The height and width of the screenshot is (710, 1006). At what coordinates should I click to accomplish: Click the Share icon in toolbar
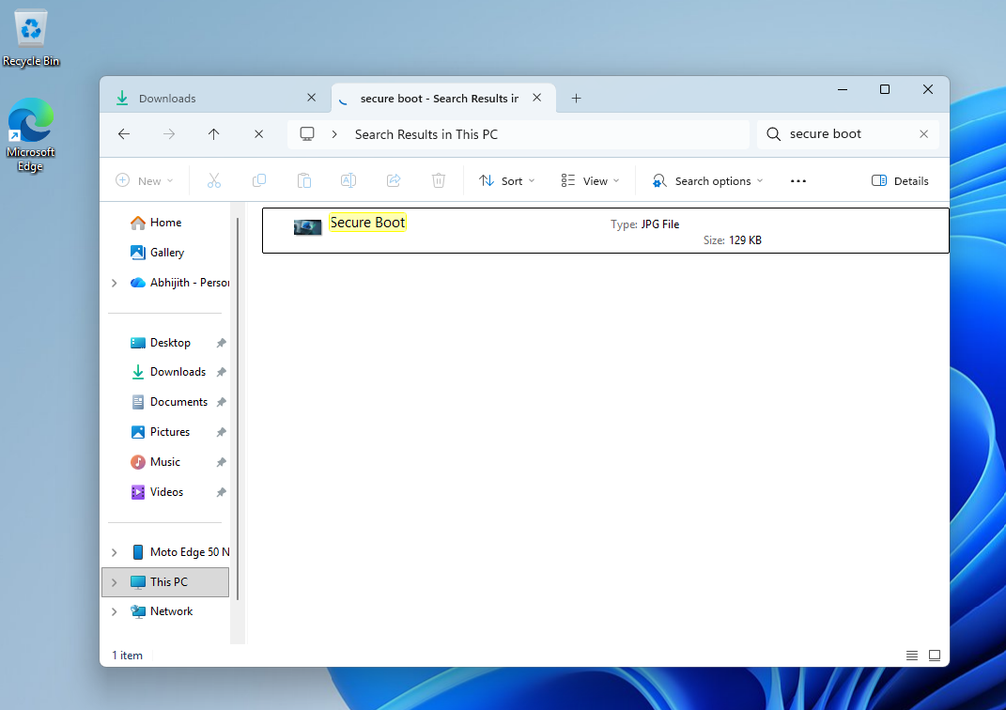point(394,181)
